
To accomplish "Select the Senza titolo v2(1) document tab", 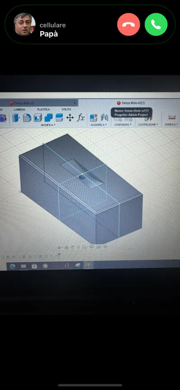I will pos(131,103).
